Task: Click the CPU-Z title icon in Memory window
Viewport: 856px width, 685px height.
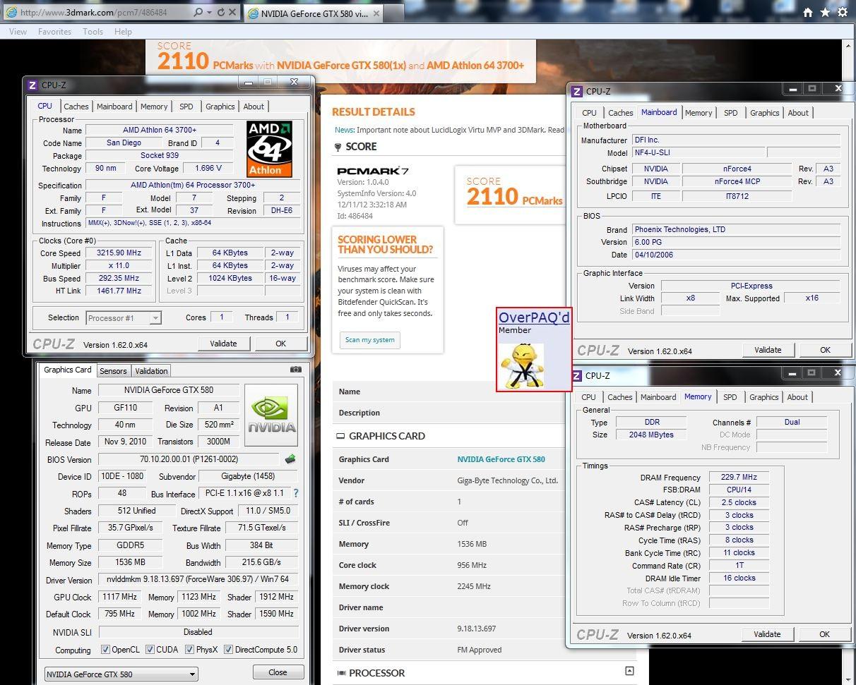Action: pos(576,375)
